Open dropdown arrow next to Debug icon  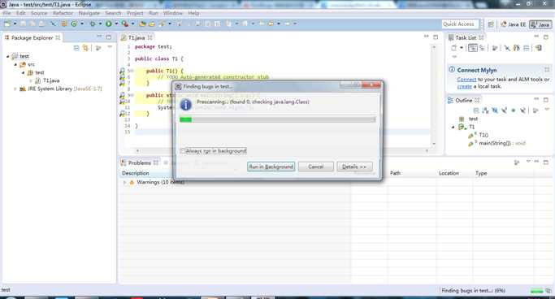click(100, 24)
